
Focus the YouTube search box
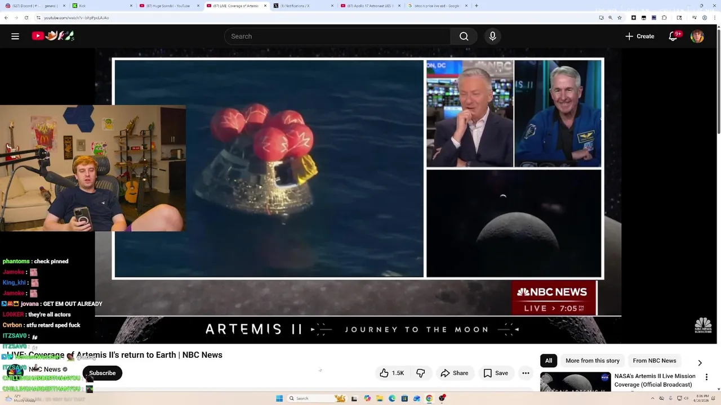click(337, 36)
